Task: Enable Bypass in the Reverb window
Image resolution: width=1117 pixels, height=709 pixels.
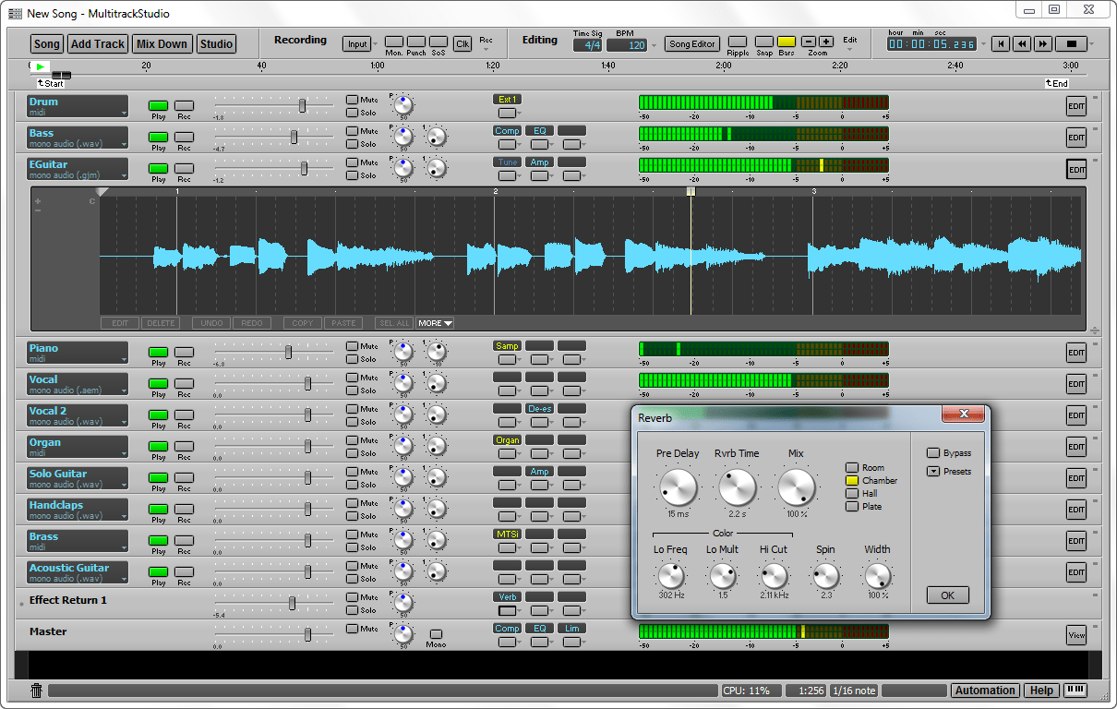Action: pos(934,451)
